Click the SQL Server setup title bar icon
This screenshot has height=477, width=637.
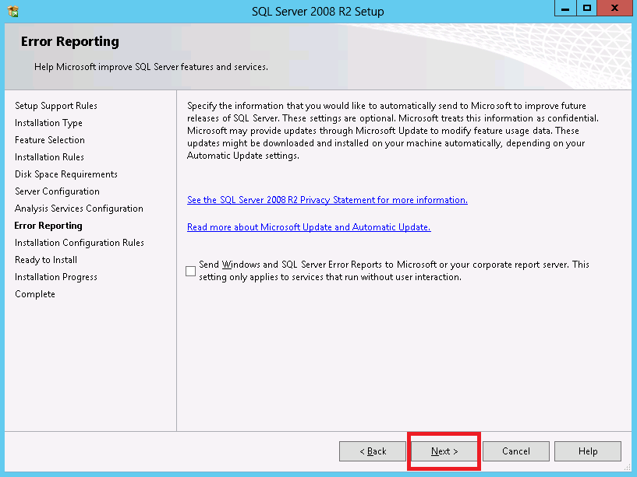pyautogui.click(x=13, y=11)
